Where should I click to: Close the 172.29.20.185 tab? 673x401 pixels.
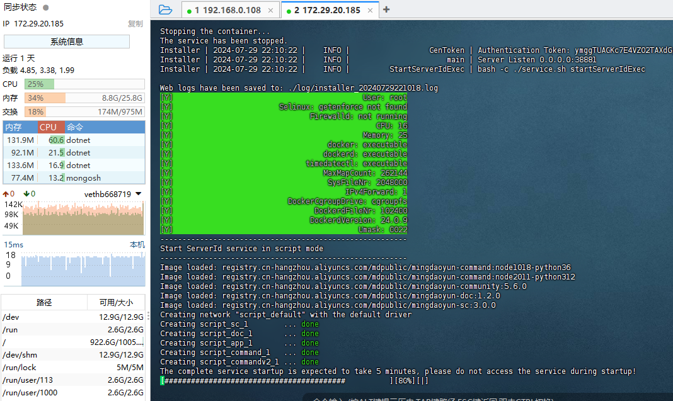pyautogui.click(x=370, y=10)
